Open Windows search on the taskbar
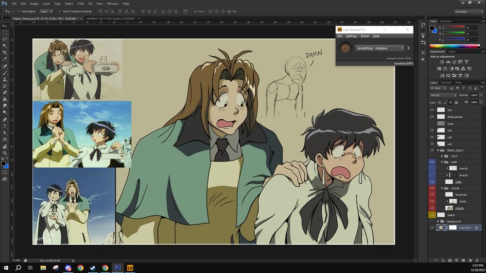The image size is (486, 273). 18,268
